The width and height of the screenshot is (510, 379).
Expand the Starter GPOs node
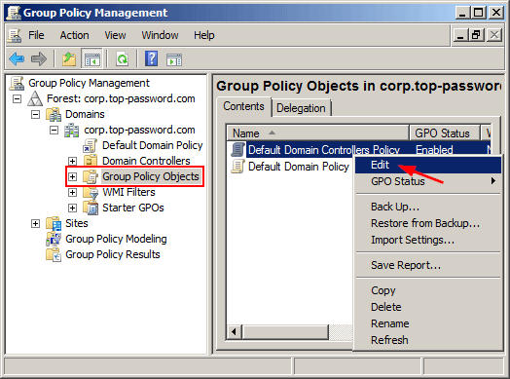[x=72, y=208]
